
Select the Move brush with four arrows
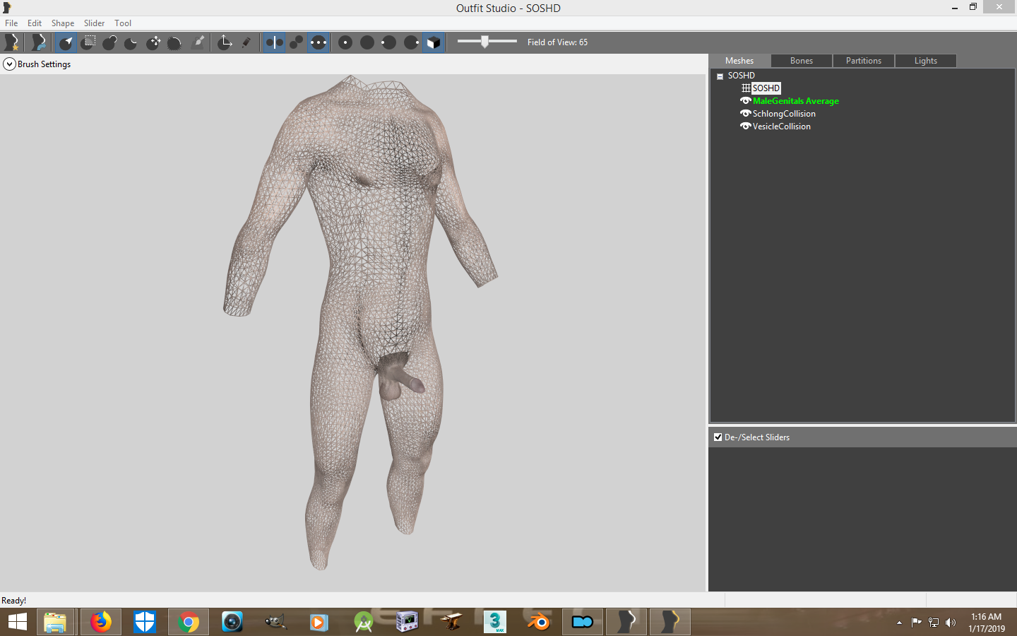tap(153, 42)
